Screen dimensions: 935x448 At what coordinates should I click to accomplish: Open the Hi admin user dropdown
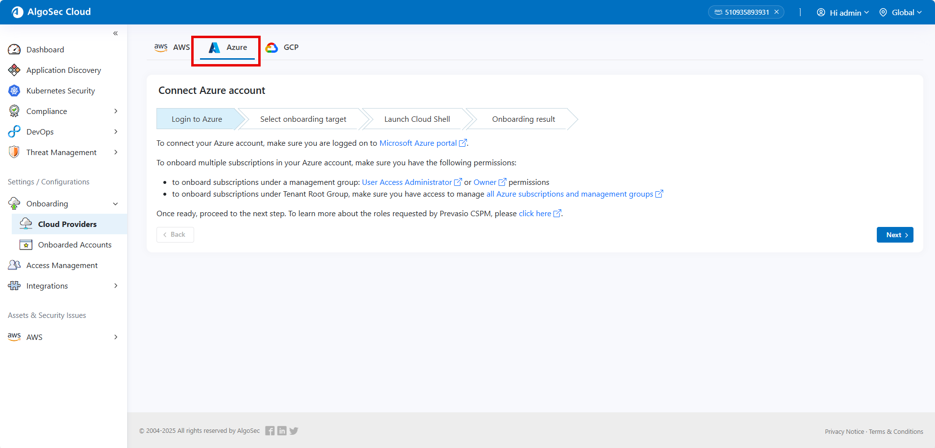click(843, 12)
